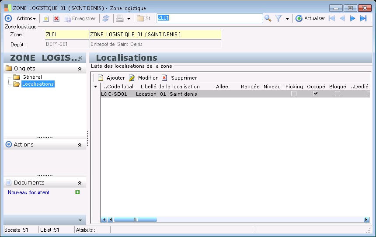Click the ZL01 search input field
Image resolution: width=376 pixels, height=237 pixels.
tap(209, 18)
